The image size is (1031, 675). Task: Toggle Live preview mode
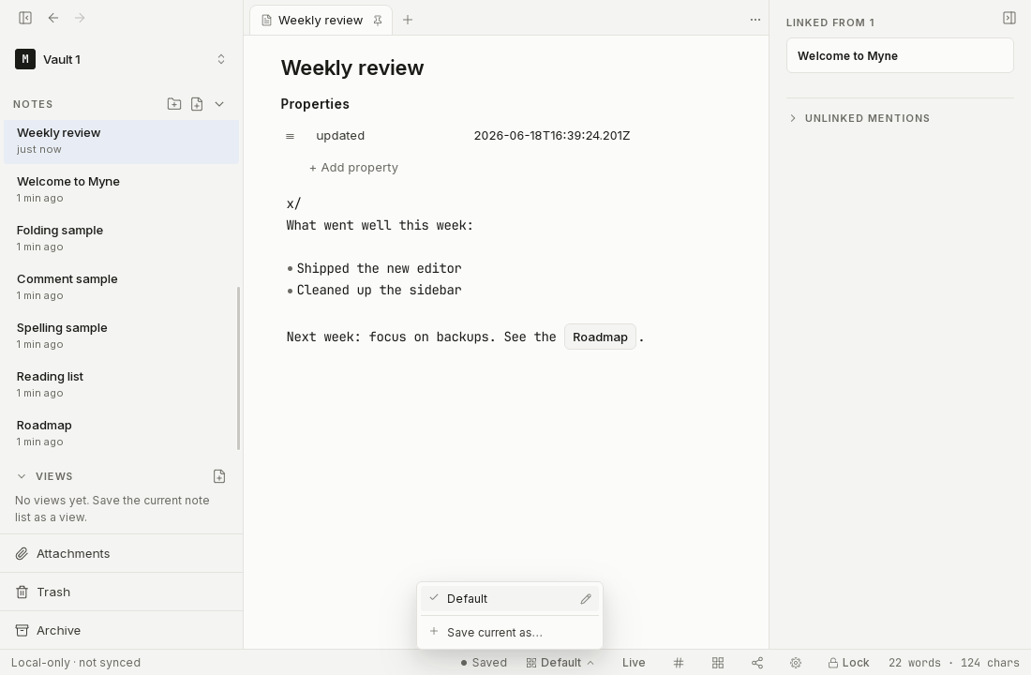tap(634, 663)
